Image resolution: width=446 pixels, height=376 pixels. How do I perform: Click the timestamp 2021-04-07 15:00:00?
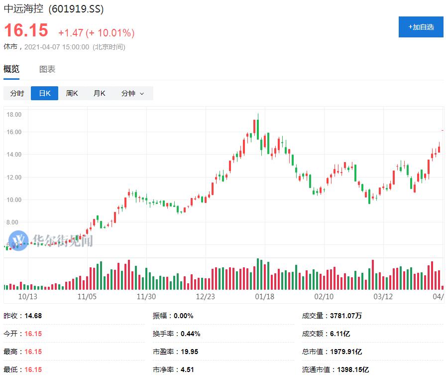[x=57, y=47]
